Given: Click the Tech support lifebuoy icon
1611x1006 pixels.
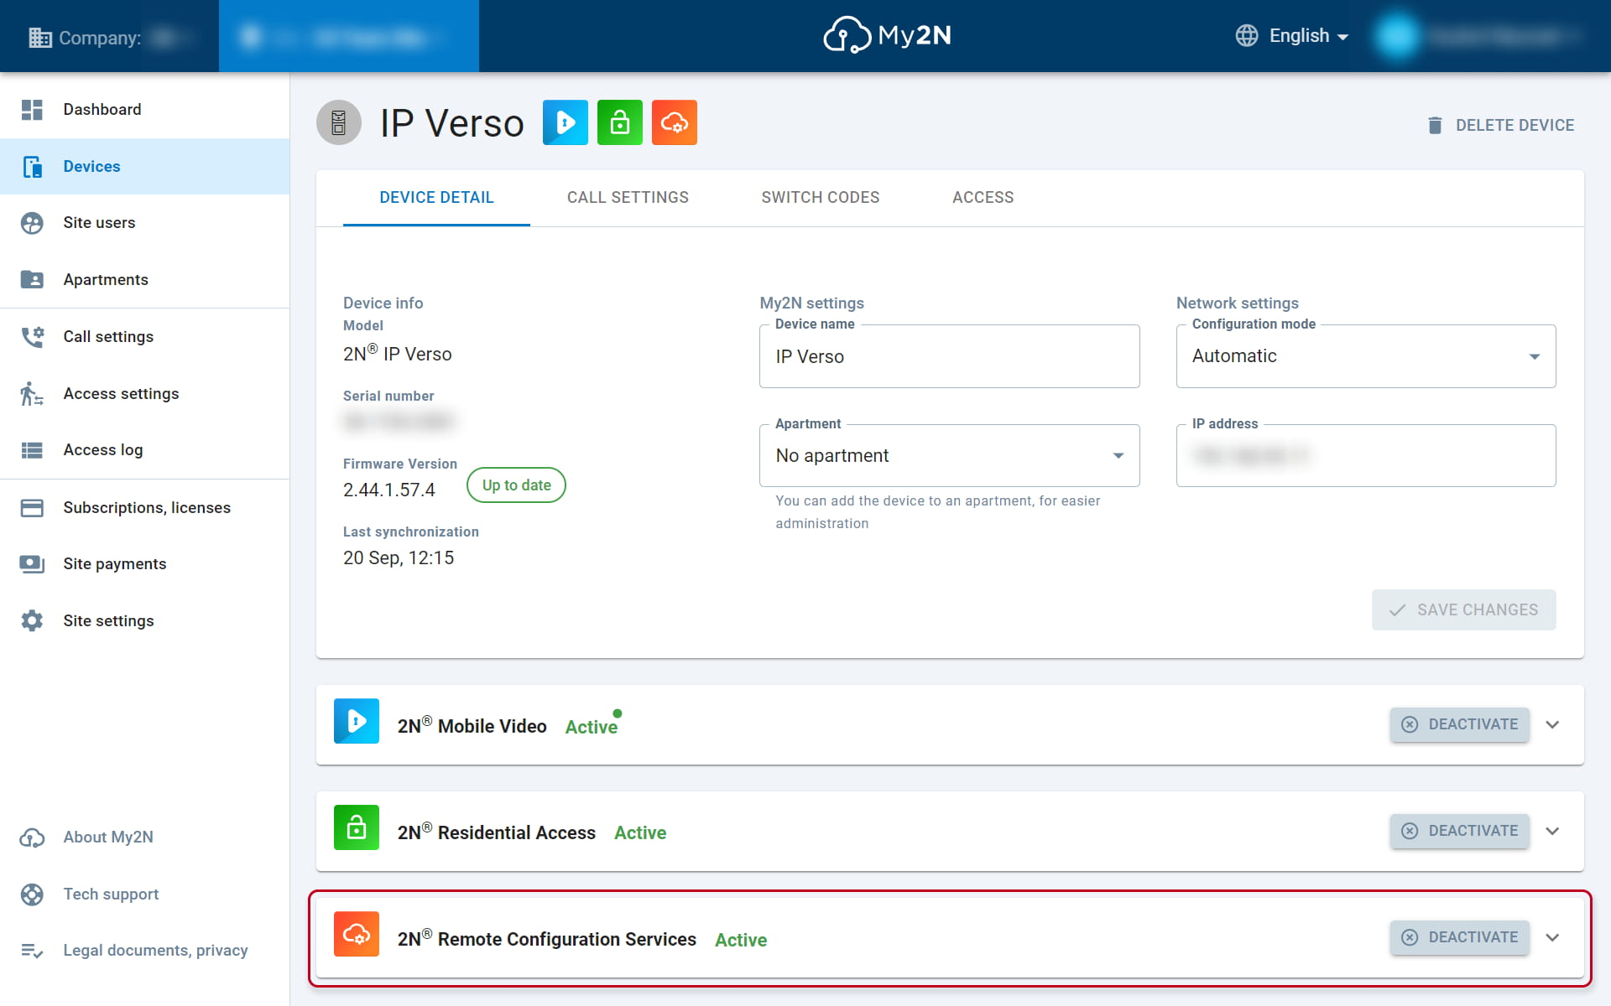Looking at the screenshot, I should point(32,895).
